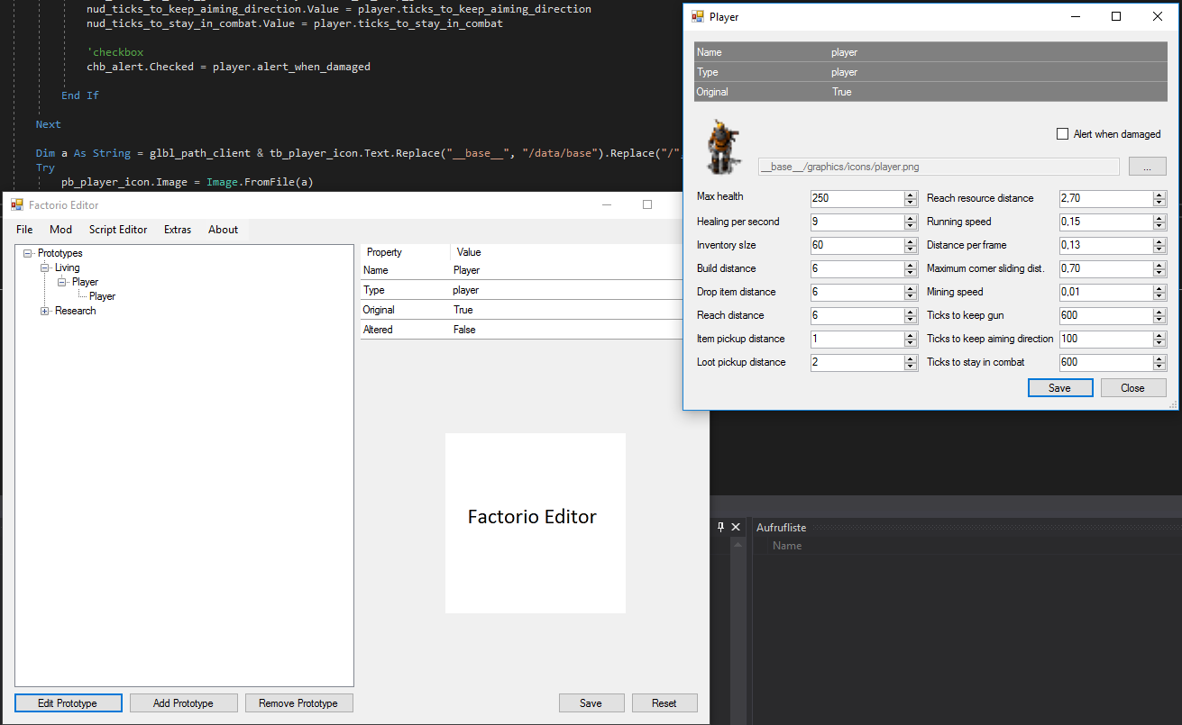Adjust Build distance stepper arrows

(x=911, y=268)
